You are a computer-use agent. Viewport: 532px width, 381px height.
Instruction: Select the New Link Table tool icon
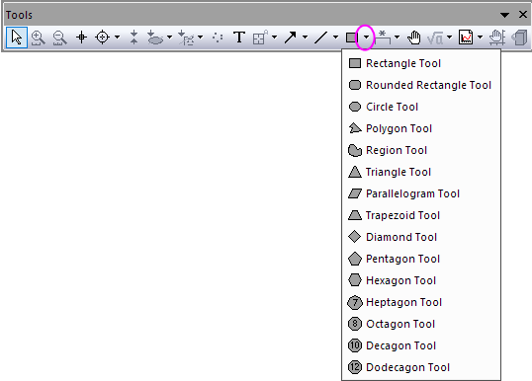point(260,38)
